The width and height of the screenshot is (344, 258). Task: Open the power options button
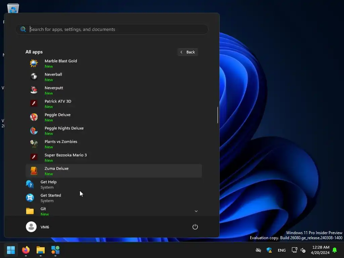195,227
